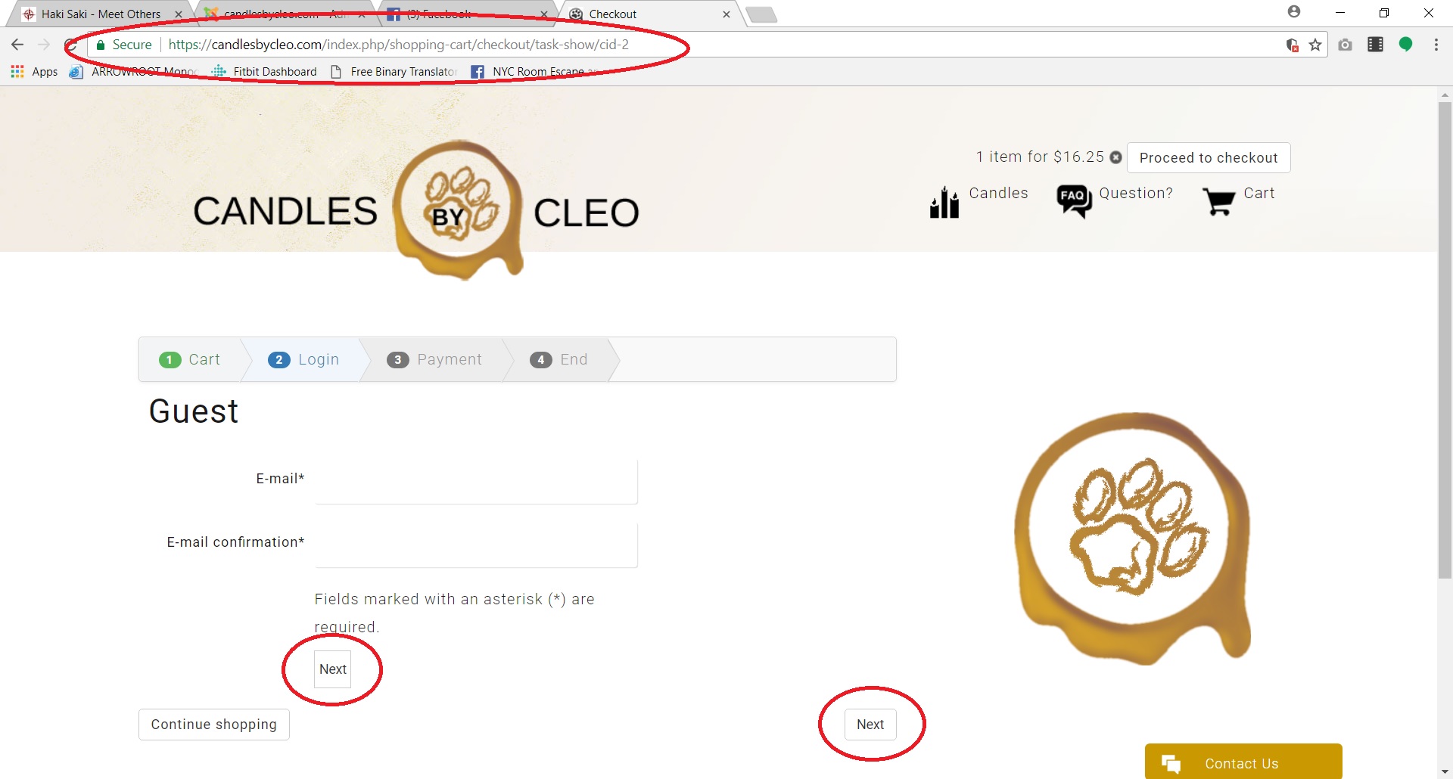Click the page vertical scrollbar thumb
This screenshot has height=779, width=1453.
point(1445,340)
